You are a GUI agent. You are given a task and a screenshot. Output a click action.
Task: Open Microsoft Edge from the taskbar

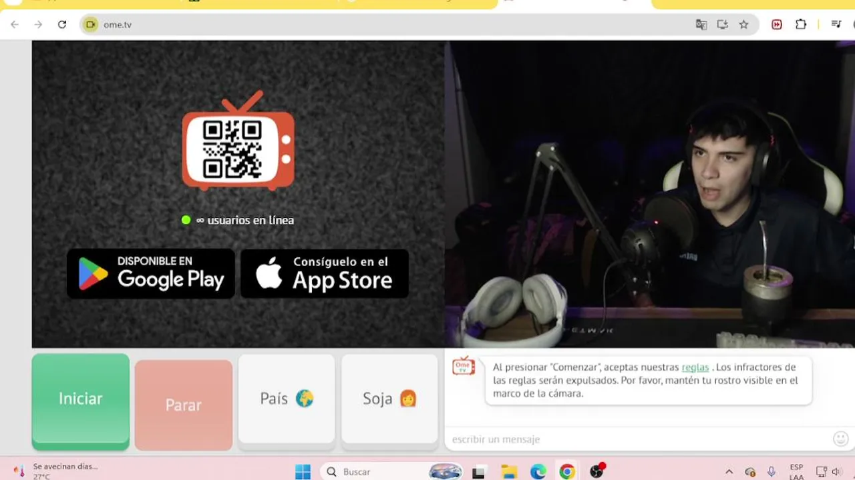coord(538,472)
